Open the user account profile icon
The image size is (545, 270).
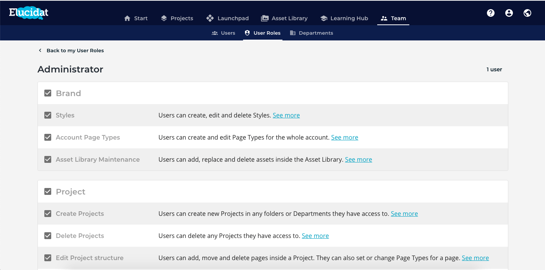click(x=509, y=13)
